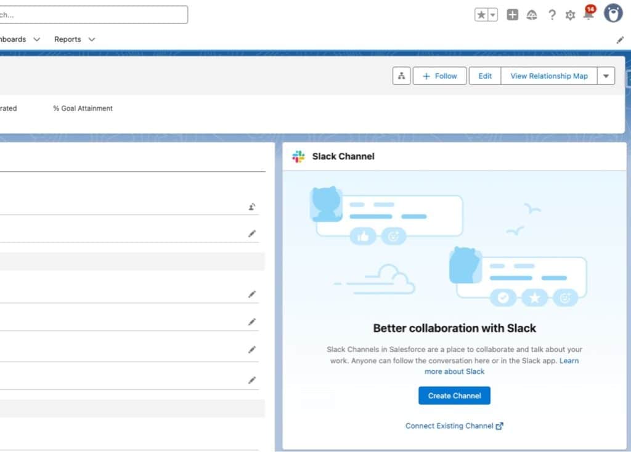
Task: Open the global actions plus icon
Action: pyautogui.click(x=512, y=14)
